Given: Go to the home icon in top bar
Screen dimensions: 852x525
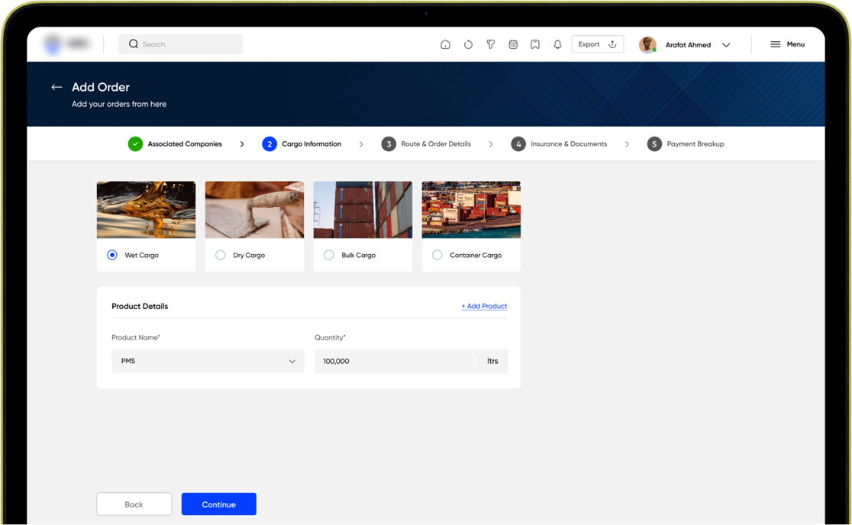Looking at the screenshot, I should tap(445, 44).
